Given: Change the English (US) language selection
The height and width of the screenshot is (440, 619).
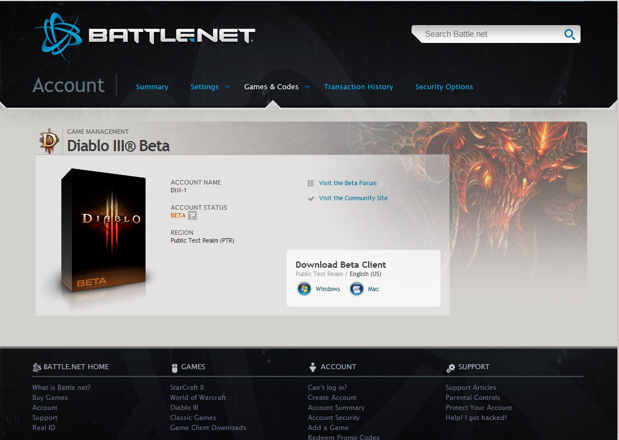Looking at the screenshot, I should point(365,274).
